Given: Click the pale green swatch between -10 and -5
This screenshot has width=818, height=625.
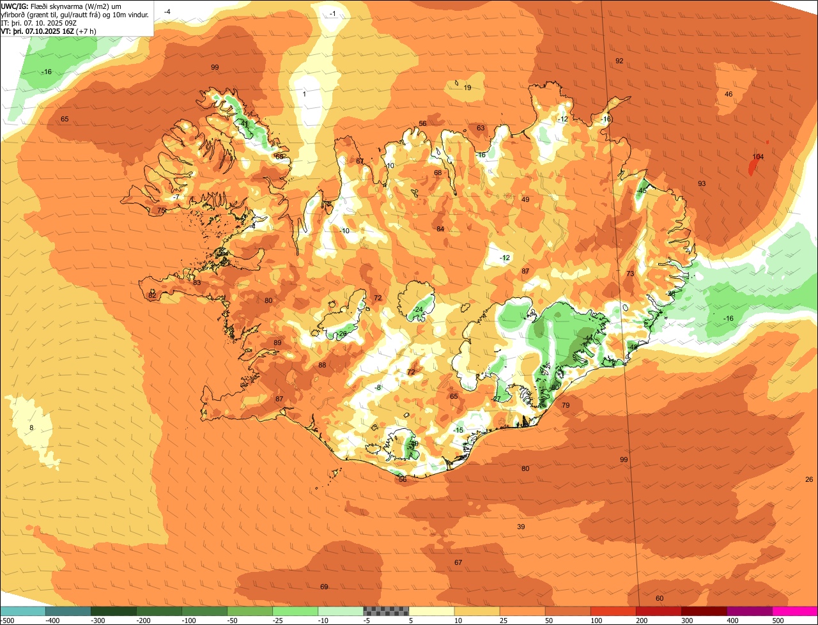Looking at the screenshot, I should pyautogui.click(x=341, y=611).
